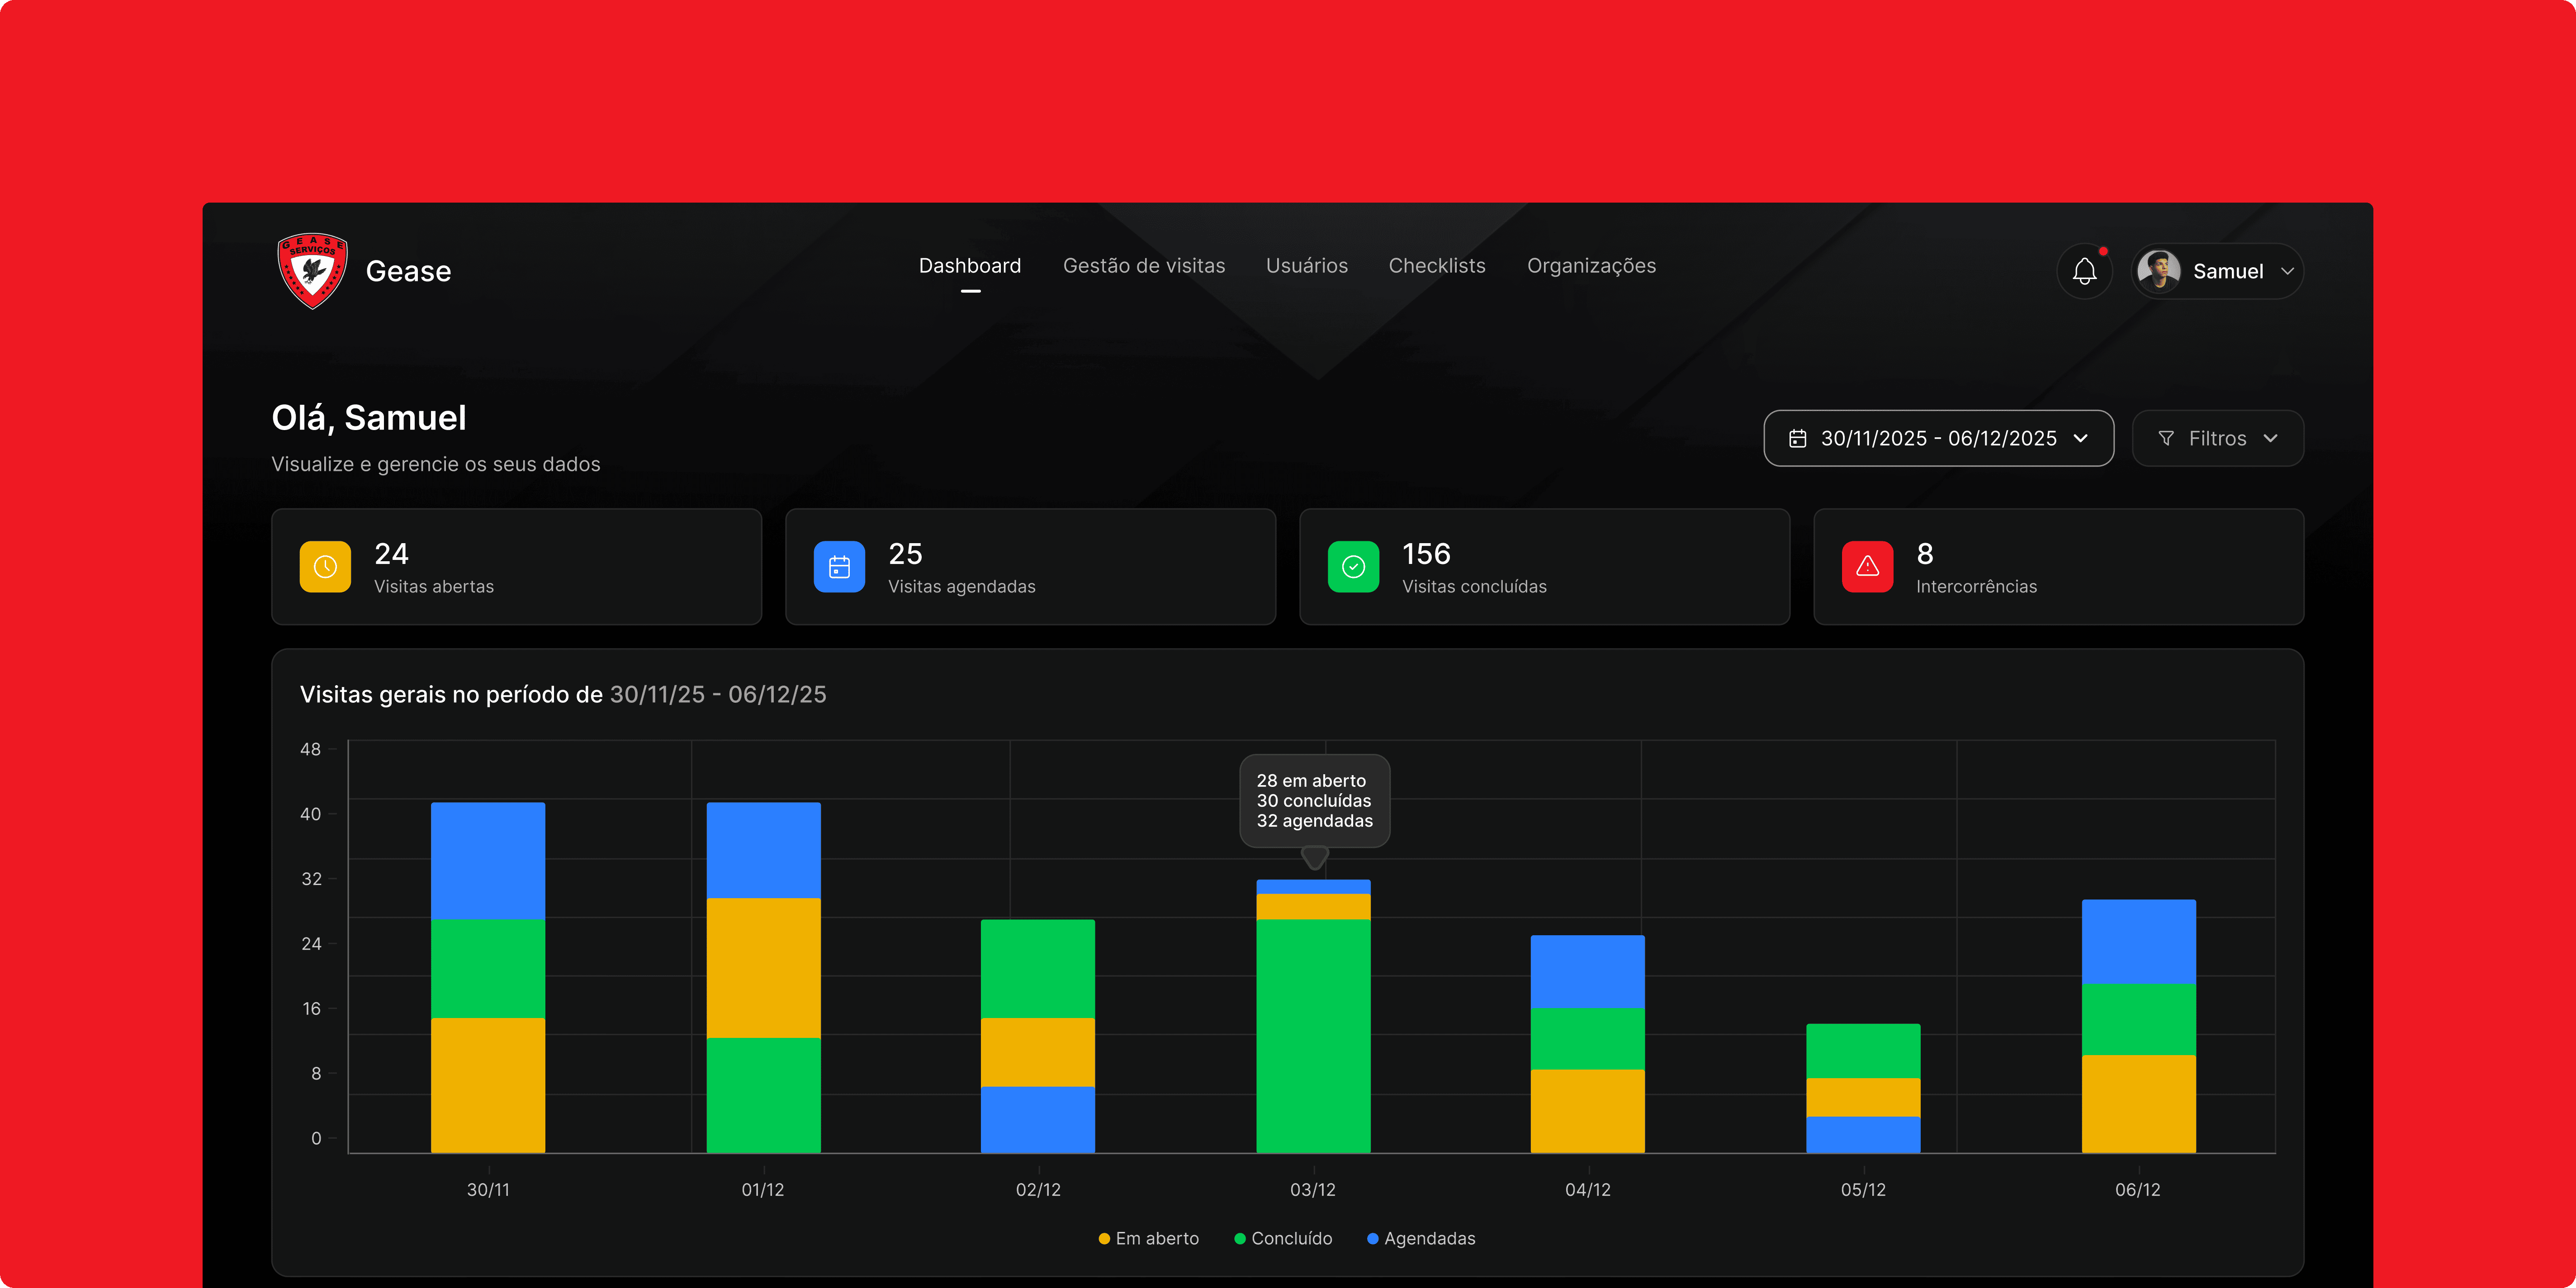Click the 16 y-axis value

click(x=312, y=1009)
